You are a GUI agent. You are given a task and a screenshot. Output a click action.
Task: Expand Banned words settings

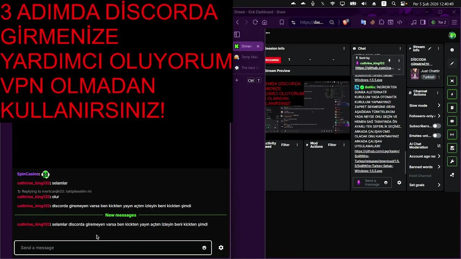click(439, 167)
